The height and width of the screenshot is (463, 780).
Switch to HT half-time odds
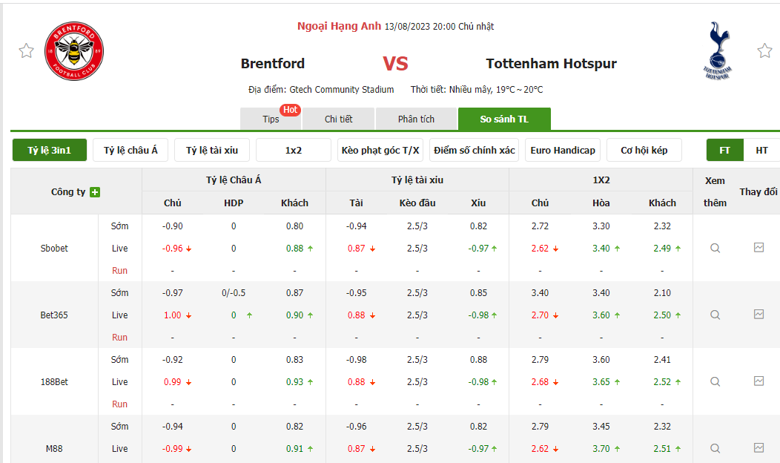[761, 150]
